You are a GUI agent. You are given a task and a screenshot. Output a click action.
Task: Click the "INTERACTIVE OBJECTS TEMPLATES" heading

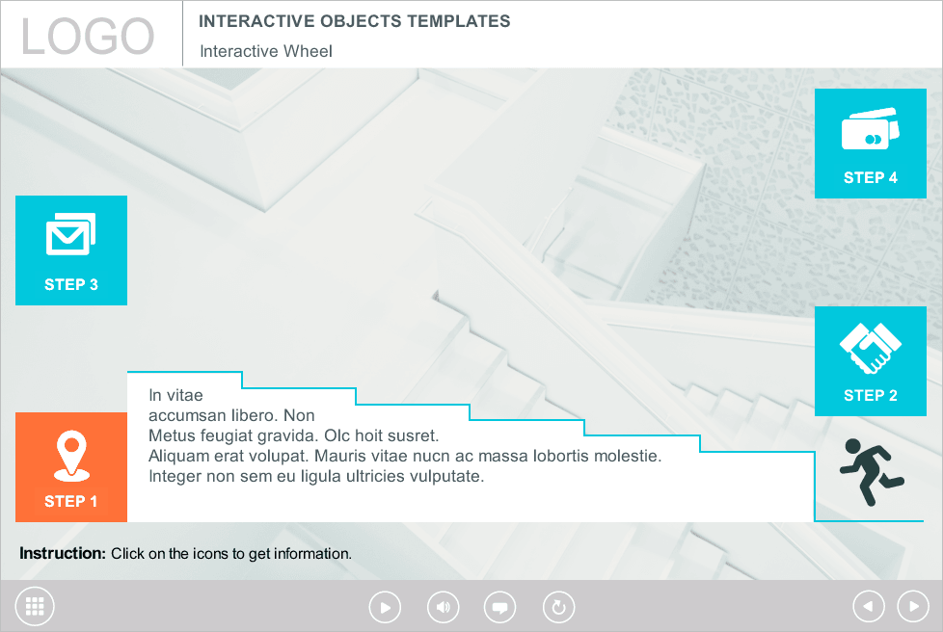click(x=355, y=21)
